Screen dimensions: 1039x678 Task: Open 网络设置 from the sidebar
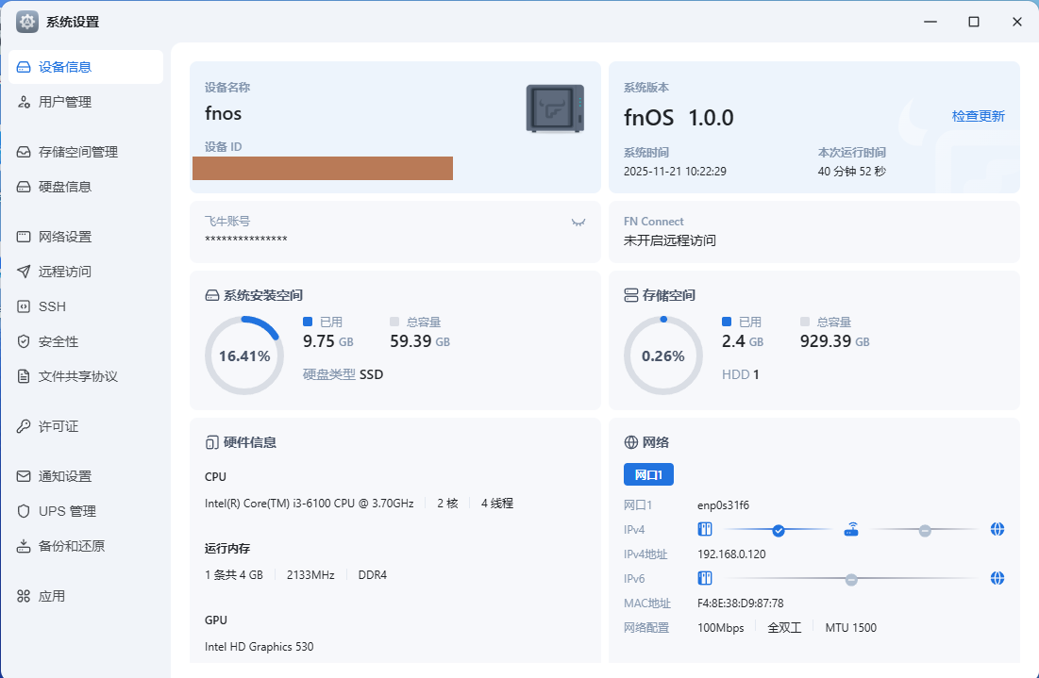[x=65, y=237]
